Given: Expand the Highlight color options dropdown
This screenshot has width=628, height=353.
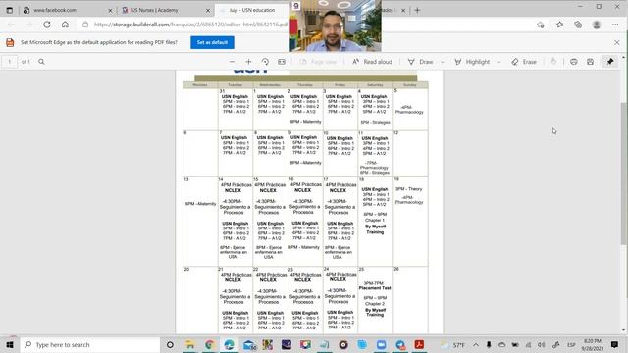Looking at the screenshot, I should point(499,62).
